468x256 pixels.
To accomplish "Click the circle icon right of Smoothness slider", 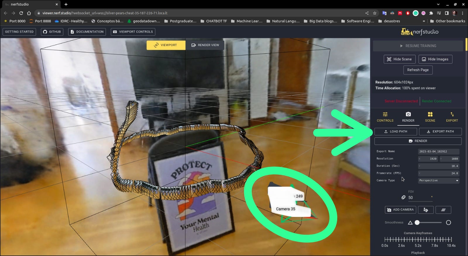I will [448, 223].
